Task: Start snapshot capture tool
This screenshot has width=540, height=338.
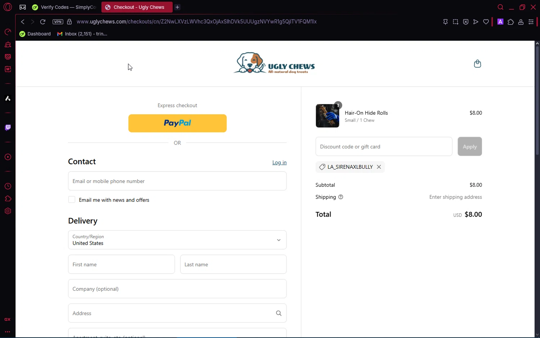Action: point(455,22)
